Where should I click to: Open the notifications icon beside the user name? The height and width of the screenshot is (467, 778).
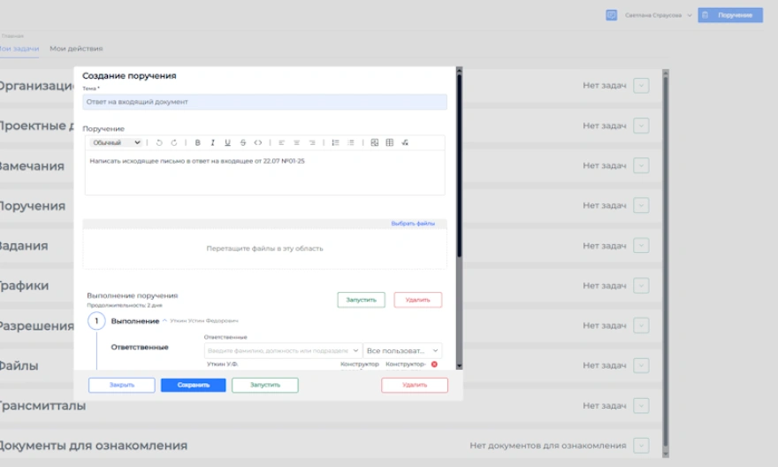pos(611,15)
